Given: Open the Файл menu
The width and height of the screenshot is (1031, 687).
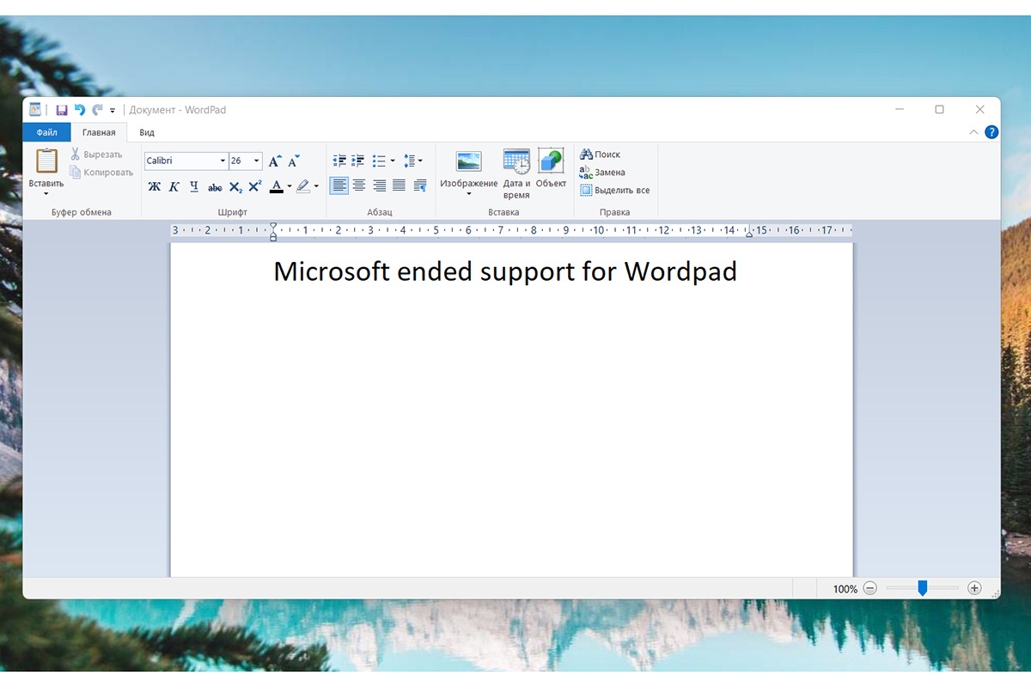Looking at the screenshot, I should point(46,132).
